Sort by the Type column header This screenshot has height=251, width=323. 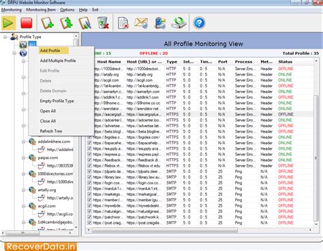[x=172, y=62]
